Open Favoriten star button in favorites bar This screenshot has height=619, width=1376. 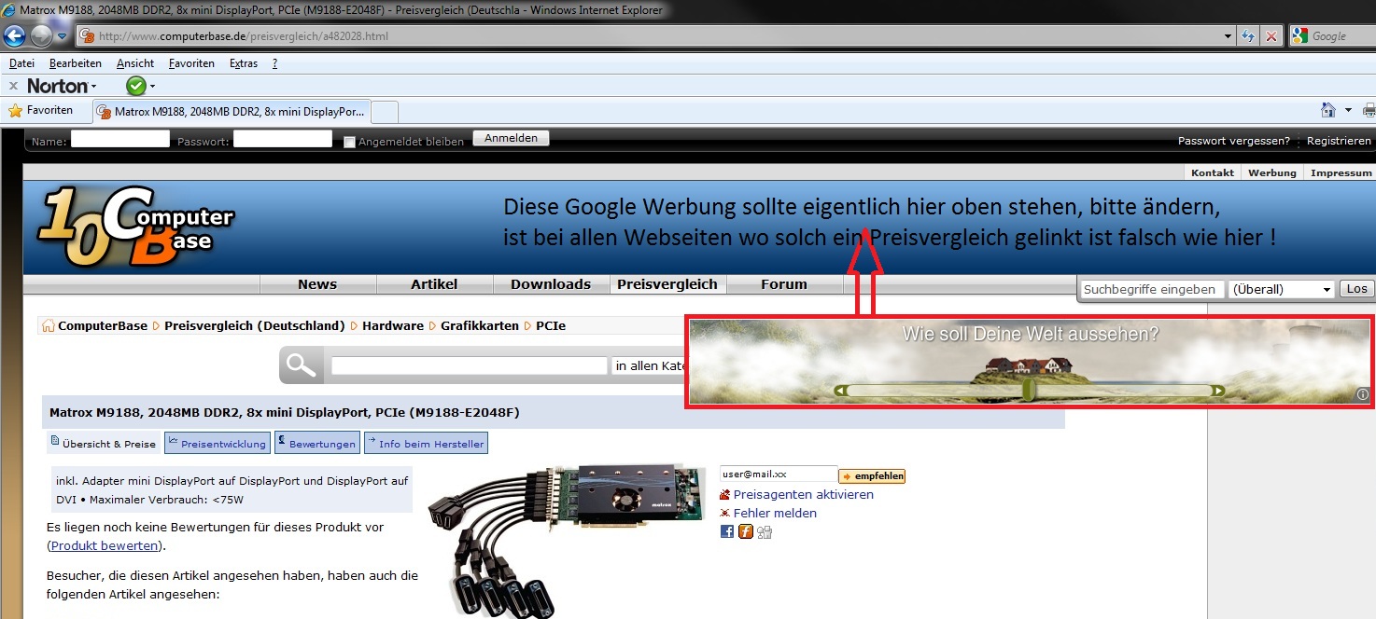click(x=40, y=110)
